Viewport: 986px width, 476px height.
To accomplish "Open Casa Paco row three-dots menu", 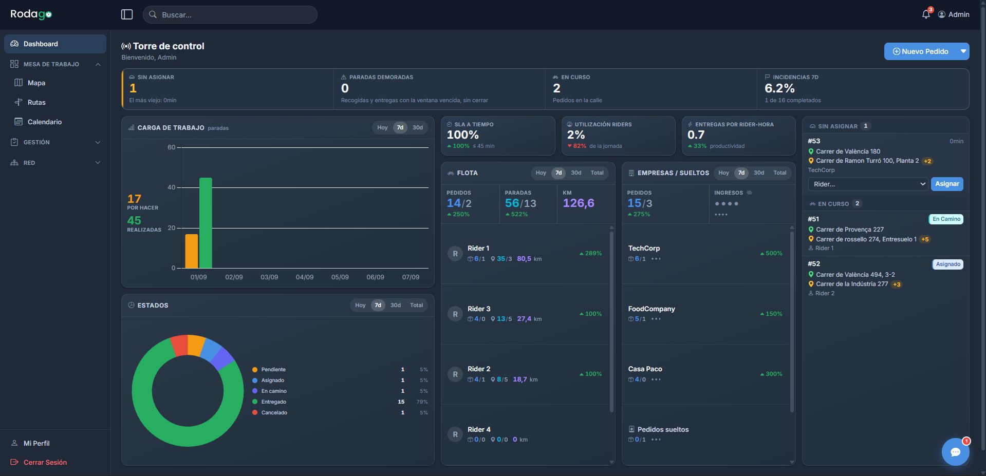I will tap(656, 379).
